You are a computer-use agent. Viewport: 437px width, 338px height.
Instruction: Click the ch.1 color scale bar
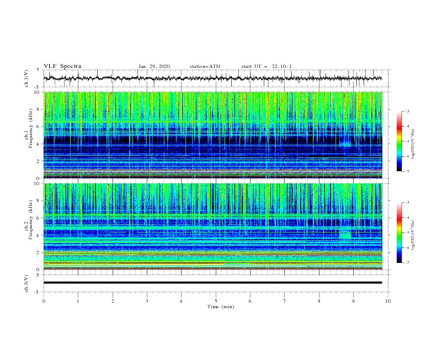click(399, 141)
